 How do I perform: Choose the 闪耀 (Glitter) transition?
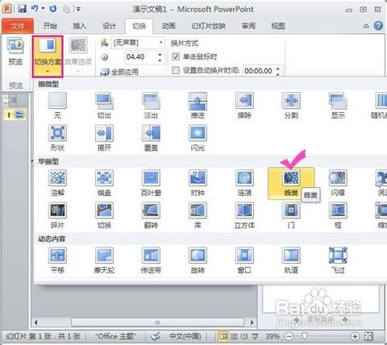(x=338, y=183)
